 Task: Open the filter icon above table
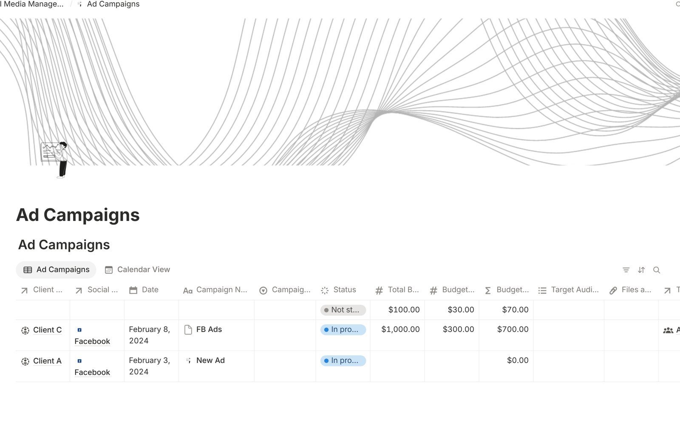(626, 270)
